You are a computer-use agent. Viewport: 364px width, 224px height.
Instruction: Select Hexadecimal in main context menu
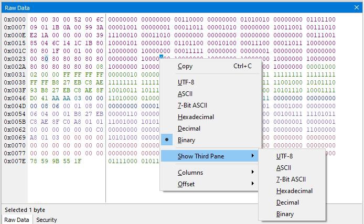(x=211, y=117)
